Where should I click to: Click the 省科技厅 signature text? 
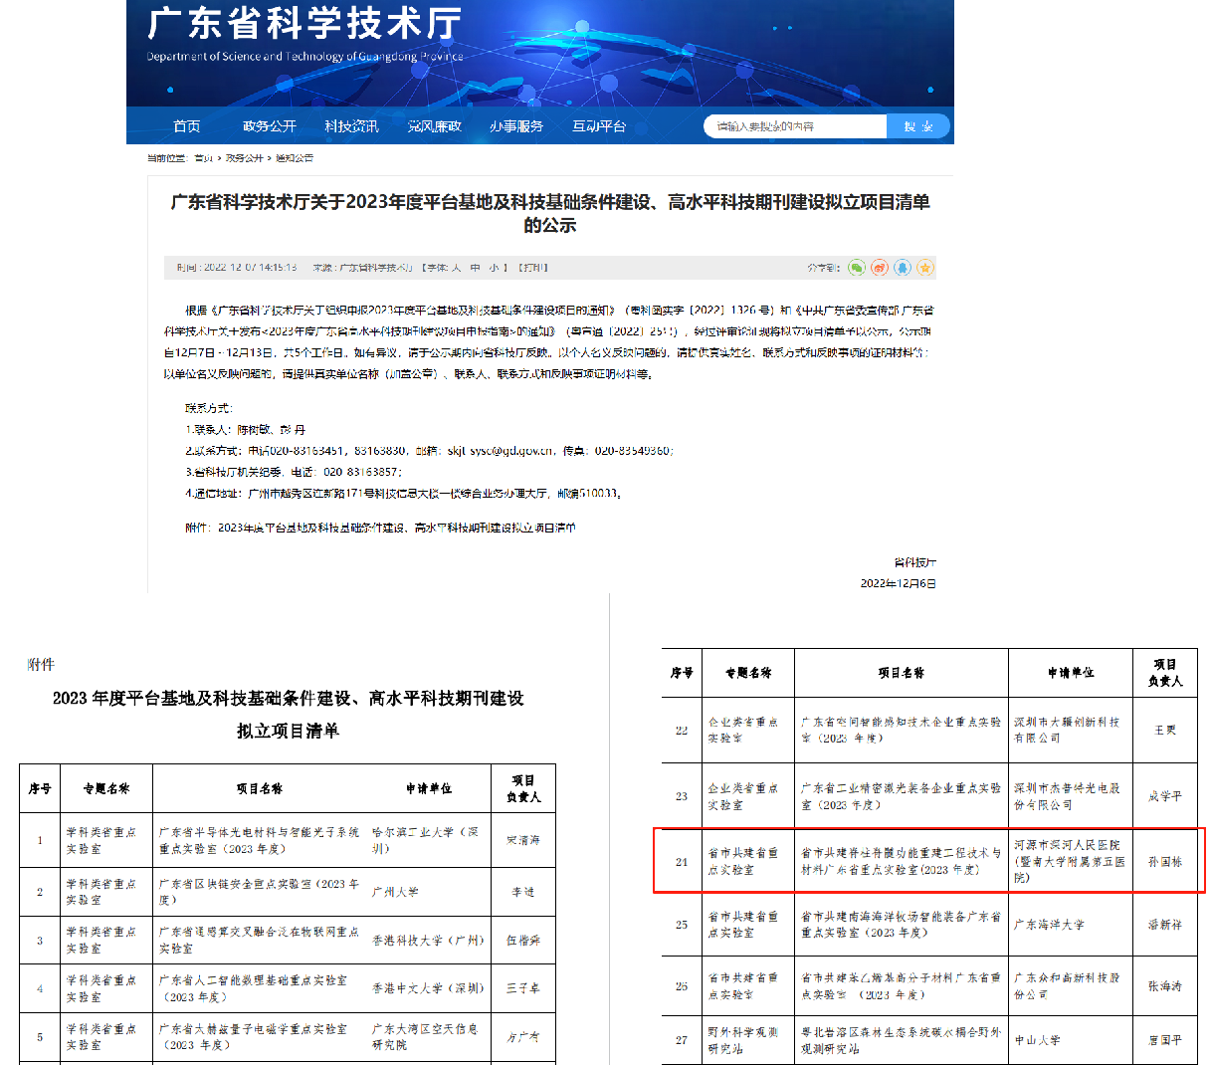click(914, 562)
